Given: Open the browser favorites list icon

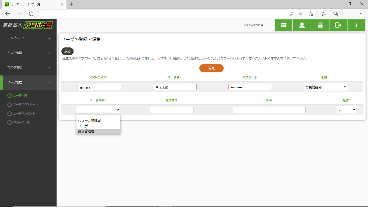Looking at the screenshot, I should 324,14.
